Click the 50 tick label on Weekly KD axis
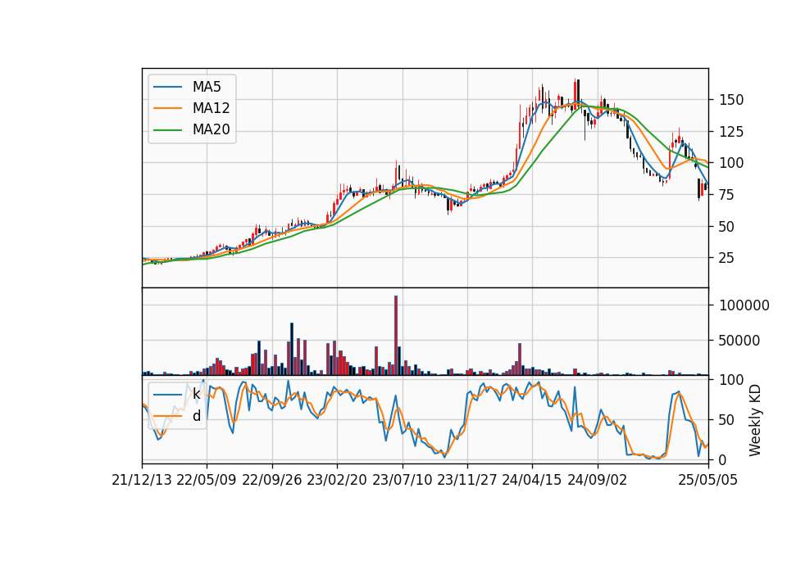Image resolution: width=787 pixels, height=565 pixels. [x=727, y=419]
